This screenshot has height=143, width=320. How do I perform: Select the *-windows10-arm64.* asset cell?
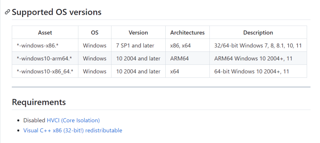coord(44,59)
